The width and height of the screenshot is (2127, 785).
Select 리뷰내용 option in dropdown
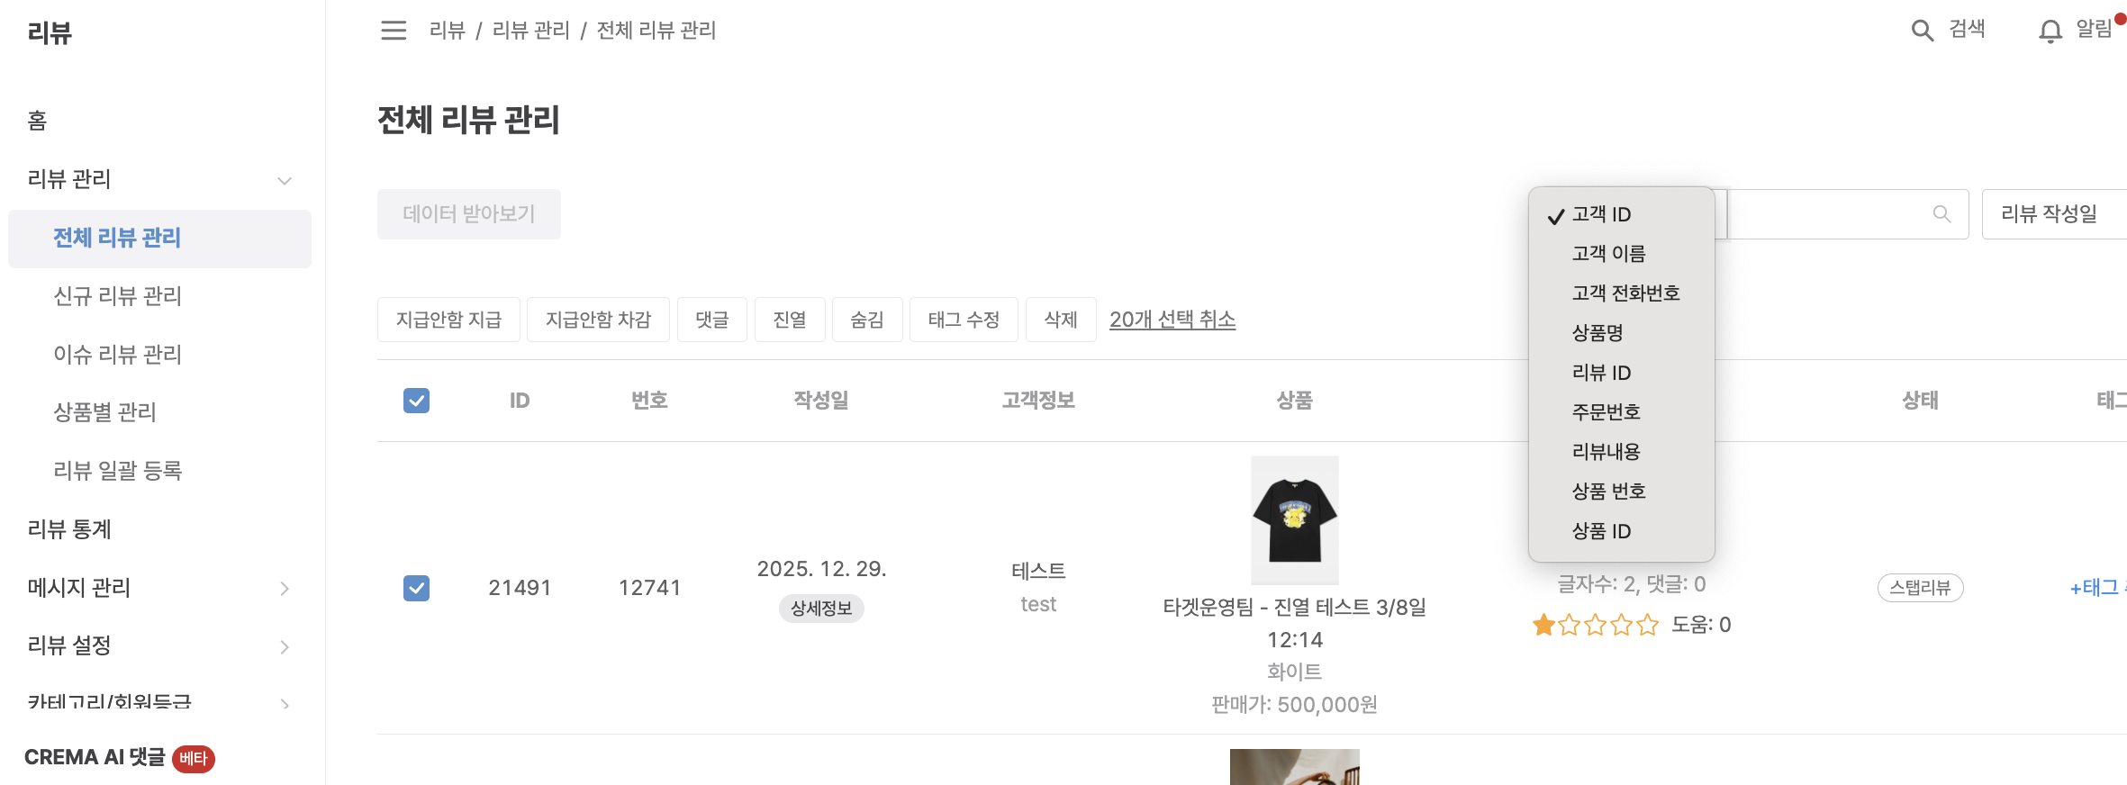click(1606, 452)
